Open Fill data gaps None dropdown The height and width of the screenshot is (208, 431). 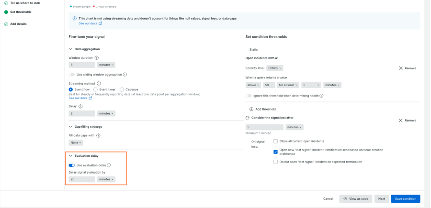pos(76,142)
